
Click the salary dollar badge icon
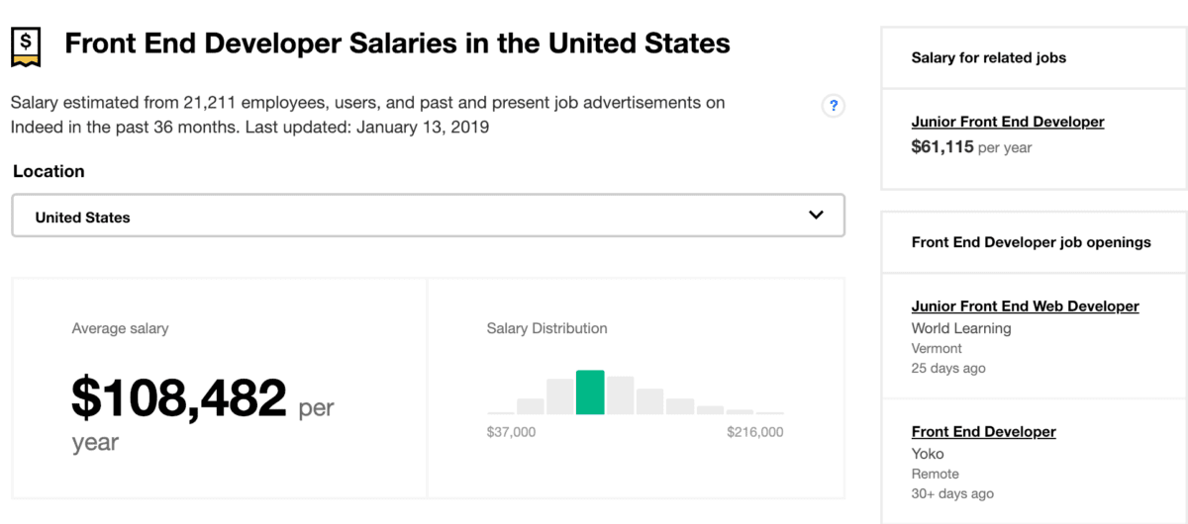point(26,45)
